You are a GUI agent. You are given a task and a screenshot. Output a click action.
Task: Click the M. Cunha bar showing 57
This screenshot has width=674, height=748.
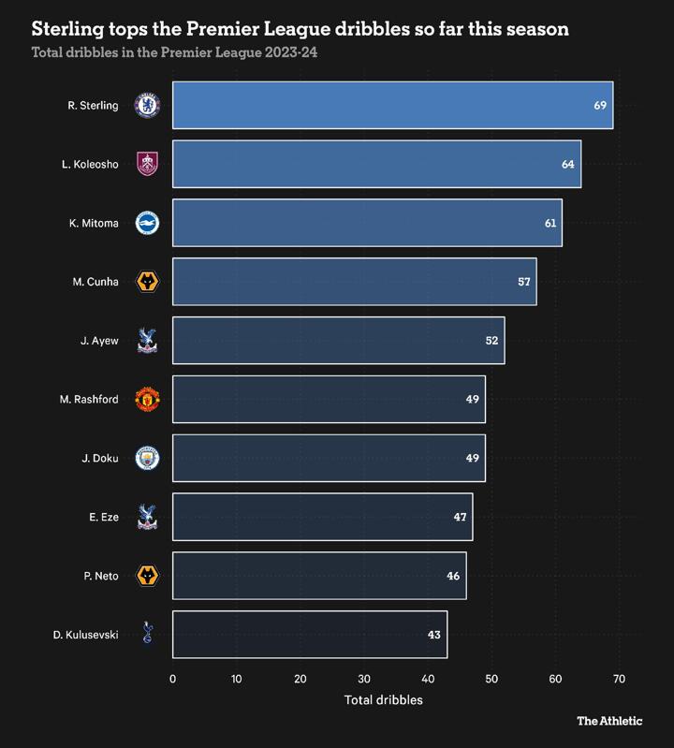tap(354, 282)
